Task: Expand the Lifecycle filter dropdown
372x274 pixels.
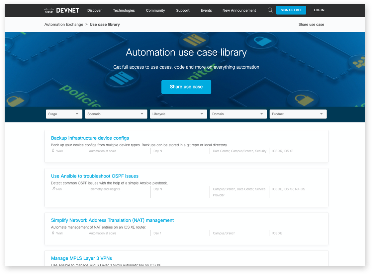Action: point(178,114)
